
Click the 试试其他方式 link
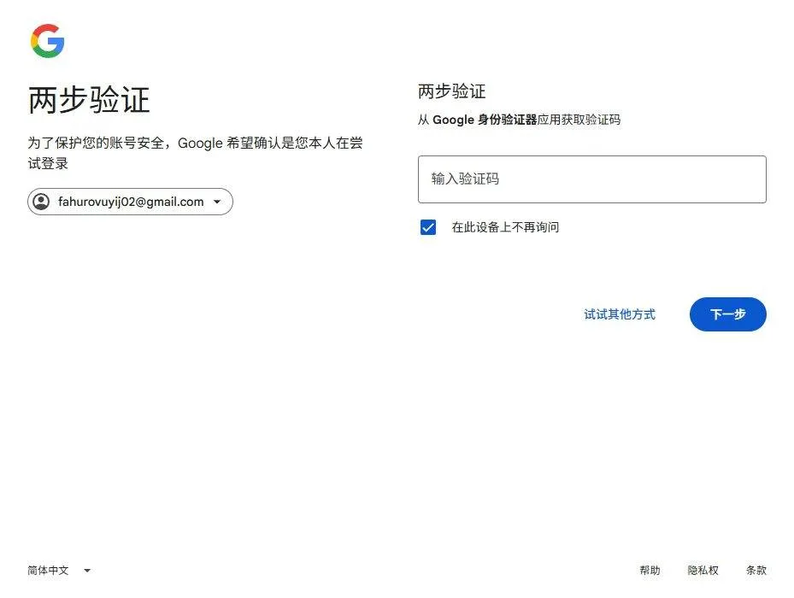(x=620, y=314)
